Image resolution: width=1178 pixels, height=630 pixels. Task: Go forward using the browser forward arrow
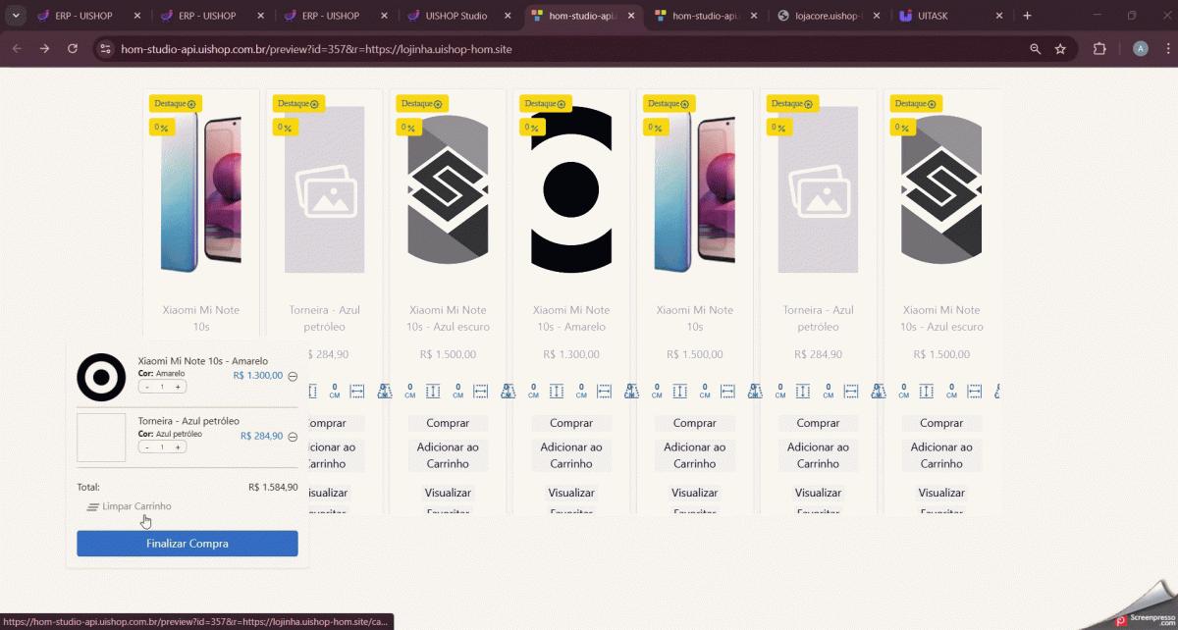(44, 49)
